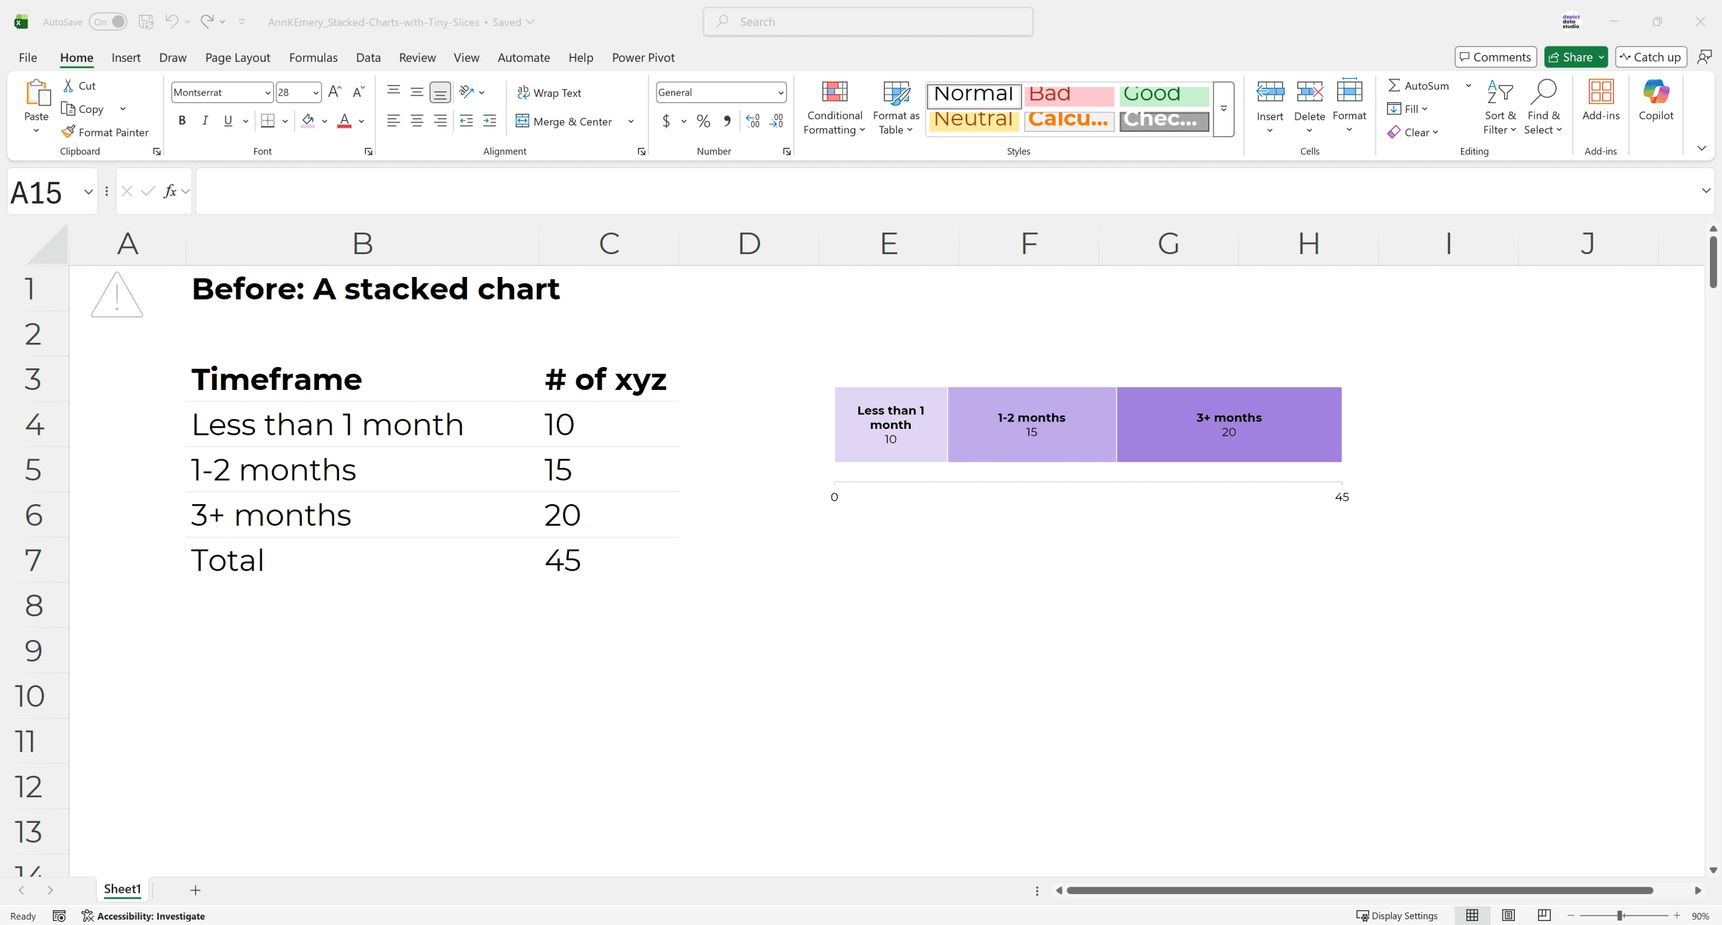Click the Conditional Formatting icon
The image size is (1722, 925).
[834, 93]
